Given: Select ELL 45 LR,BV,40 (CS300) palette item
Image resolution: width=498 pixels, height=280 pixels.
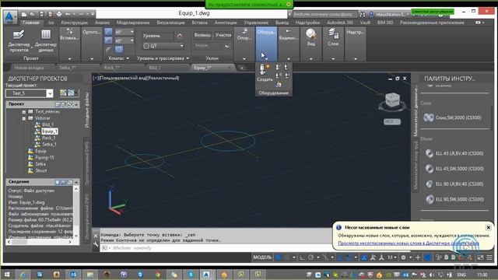Looking at the screenshot, I should pyautogui.click(x=454, y=154).
